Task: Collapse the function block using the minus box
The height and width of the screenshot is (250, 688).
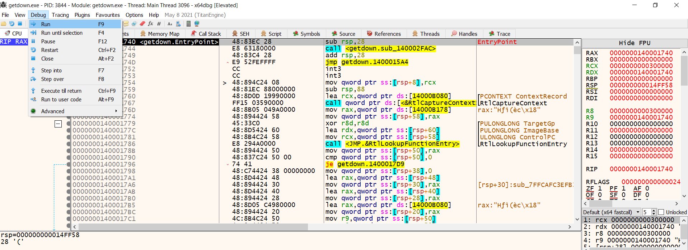Action: [x=58, y=124]
